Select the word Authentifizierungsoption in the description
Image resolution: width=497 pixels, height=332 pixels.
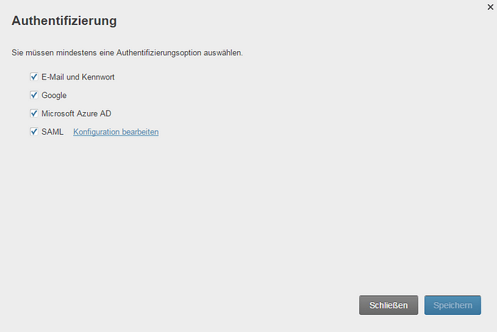click(158, 52)
